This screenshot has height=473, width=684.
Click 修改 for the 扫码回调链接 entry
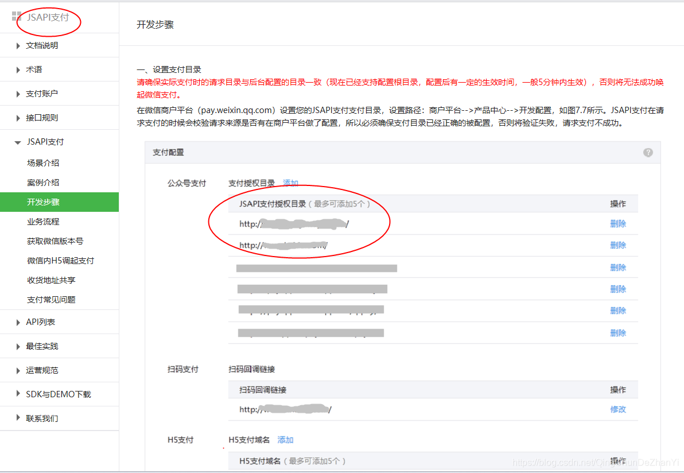(x=618, y=409)
